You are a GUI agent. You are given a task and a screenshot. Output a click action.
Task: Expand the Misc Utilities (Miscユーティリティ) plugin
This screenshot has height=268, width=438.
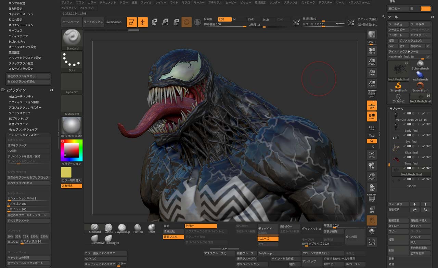21,97
